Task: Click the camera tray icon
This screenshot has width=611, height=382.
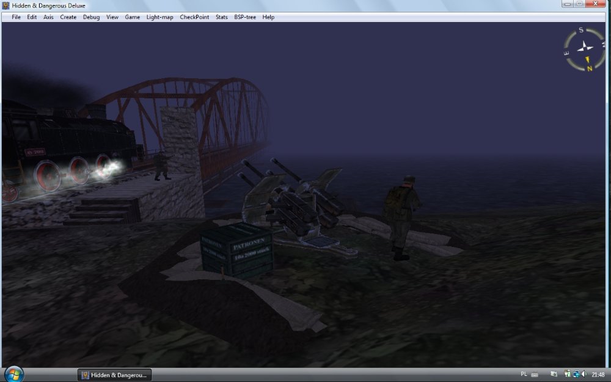Action: 554,375
